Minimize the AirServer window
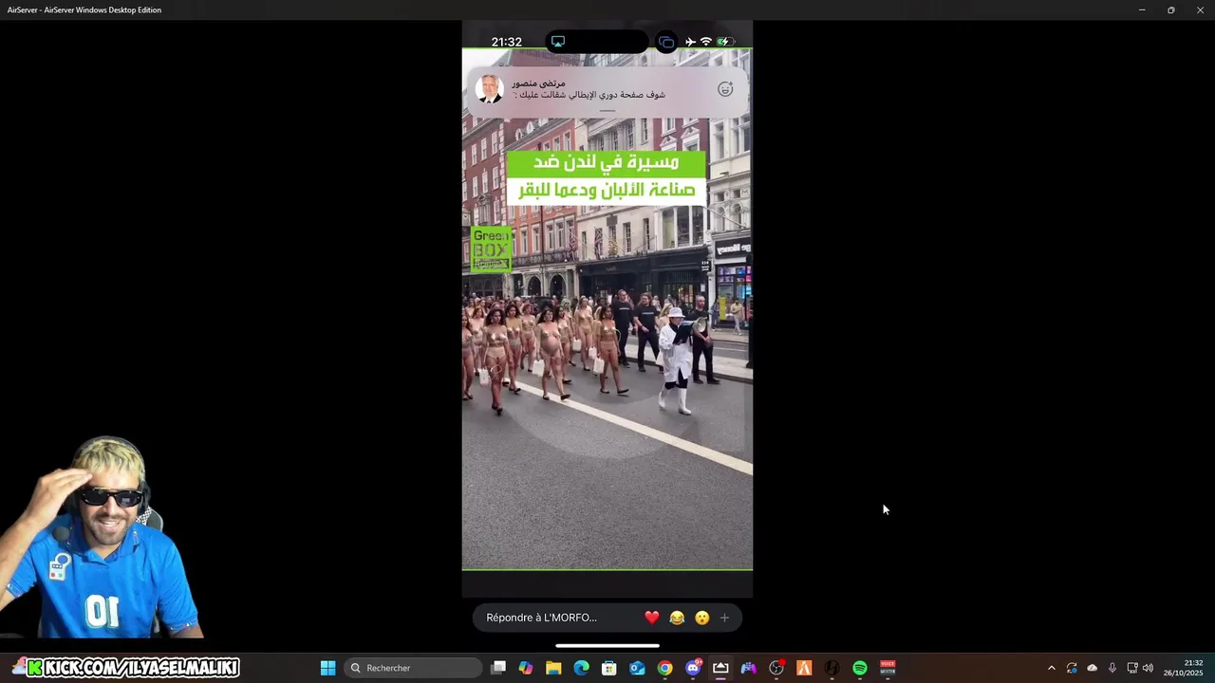Image resolution: width=1215 pixels, height=683 pixels. (1142, 9)
